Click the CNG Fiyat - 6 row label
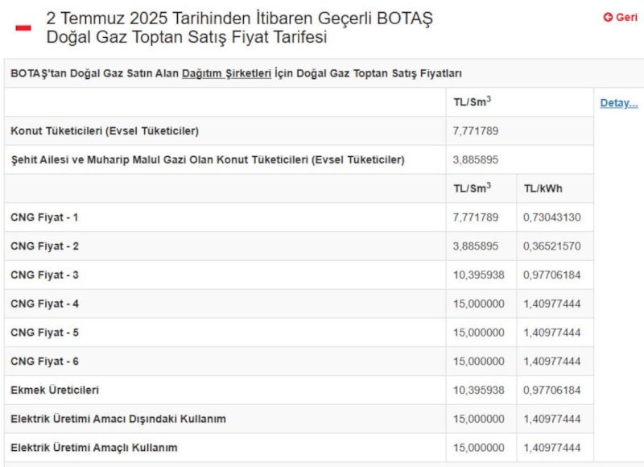644x467 pixels. (44, 362)
